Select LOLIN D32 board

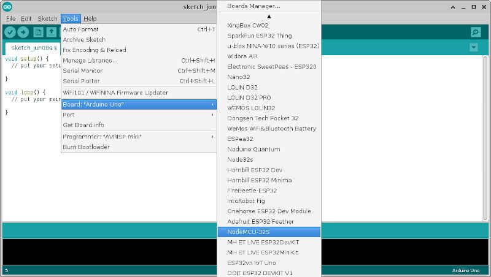coord(269,87)
